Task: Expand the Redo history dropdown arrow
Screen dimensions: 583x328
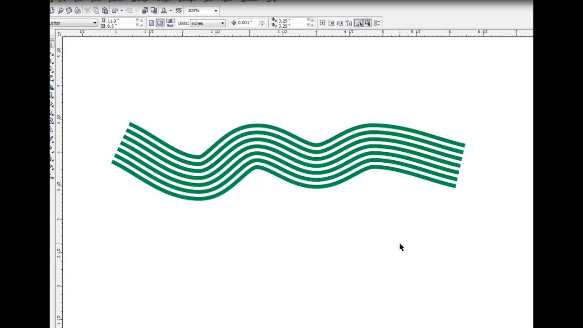Action: tap(136, 10)
